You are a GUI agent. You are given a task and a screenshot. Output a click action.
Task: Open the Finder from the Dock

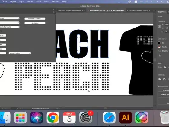tap(5, 118)
